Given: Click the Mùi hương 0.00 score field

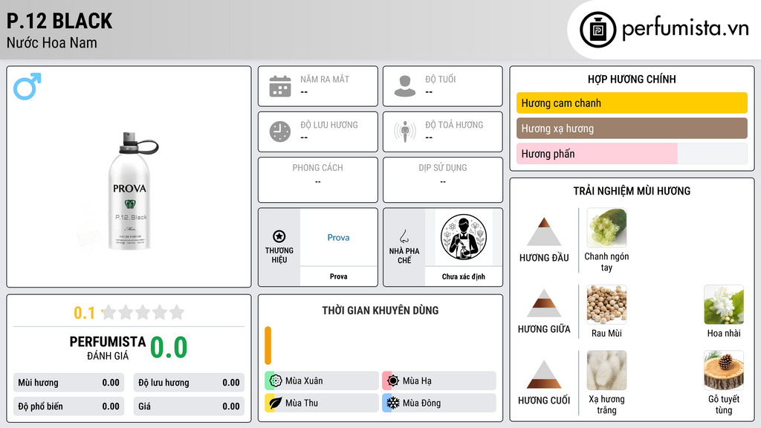Looking at the screenshot, I should (x=69, y=383).
